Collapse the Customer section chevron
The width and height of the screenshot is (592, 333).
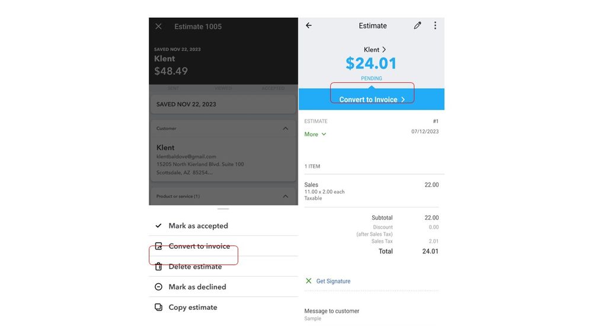pyautogui.click(x=285, y=129)
